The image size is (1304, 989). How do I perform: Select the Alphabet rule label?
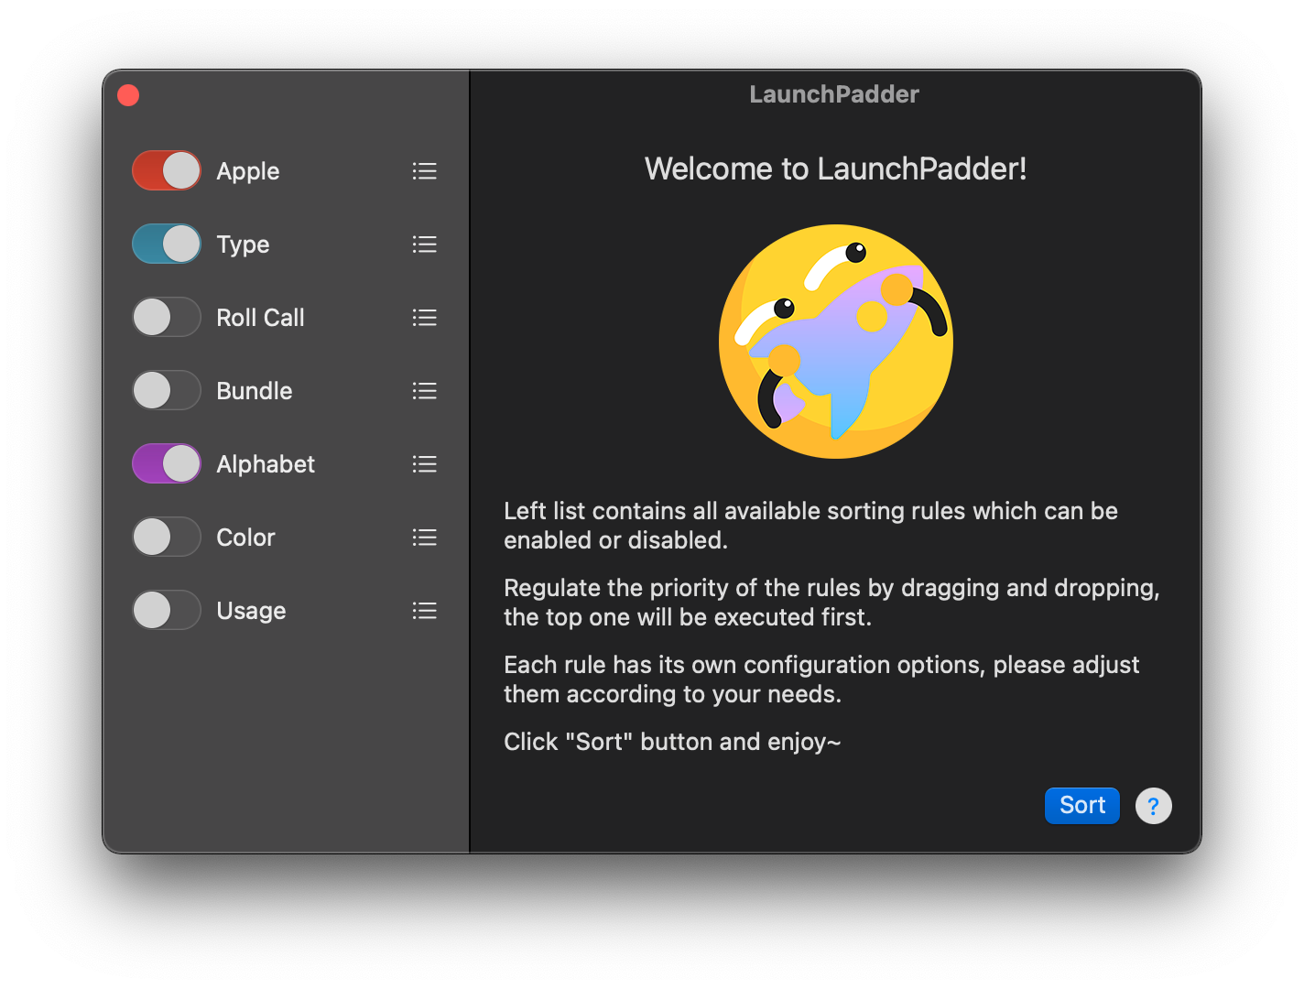click(x=266, y=464)
